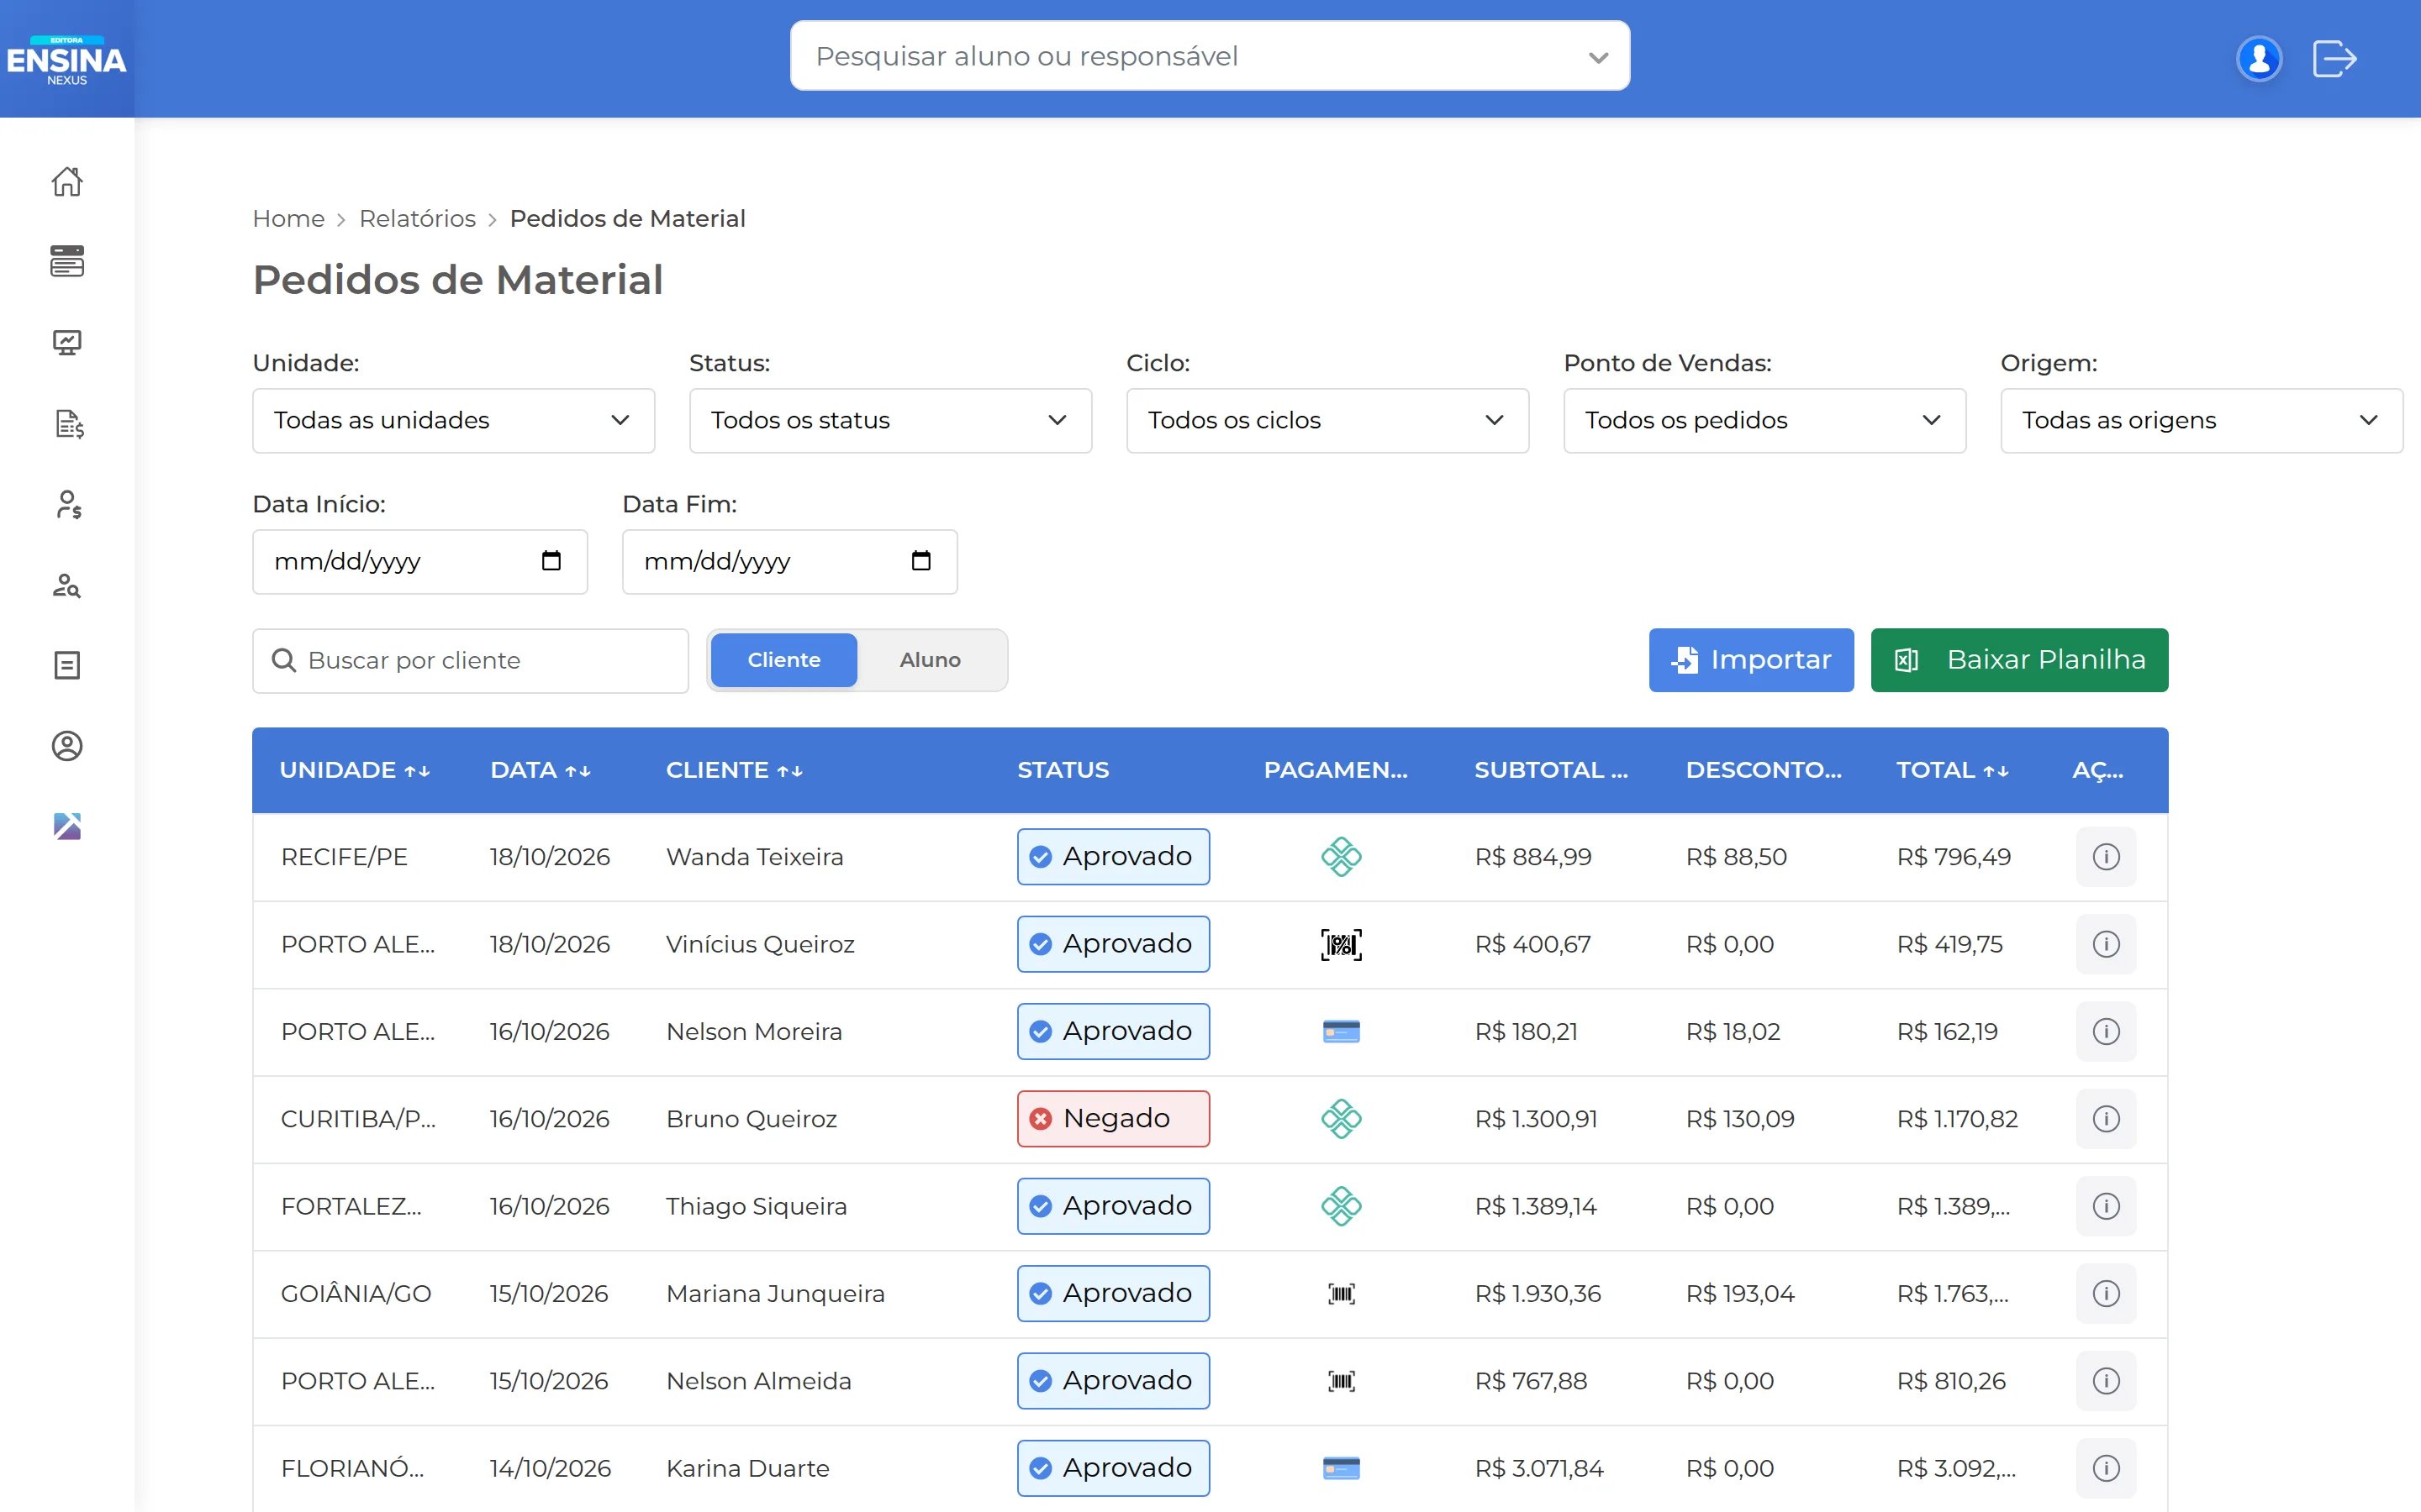Open the purple image sidebar icon
This screenshot has width=2421, height=1512.
(67, 826)
